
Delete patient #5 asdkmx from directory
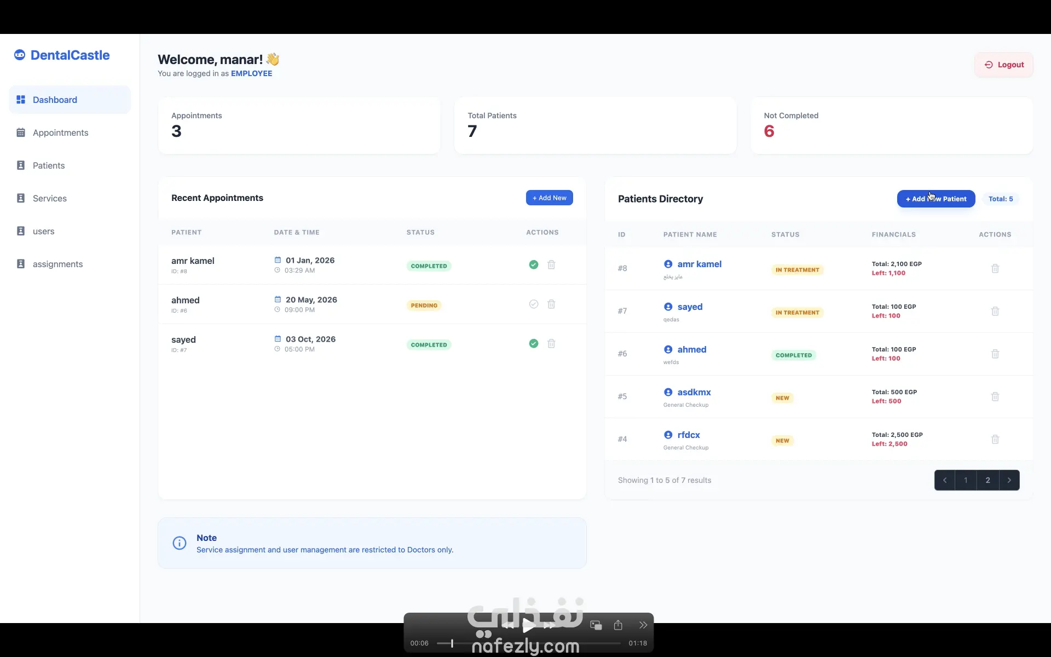(x=995, y=396)
